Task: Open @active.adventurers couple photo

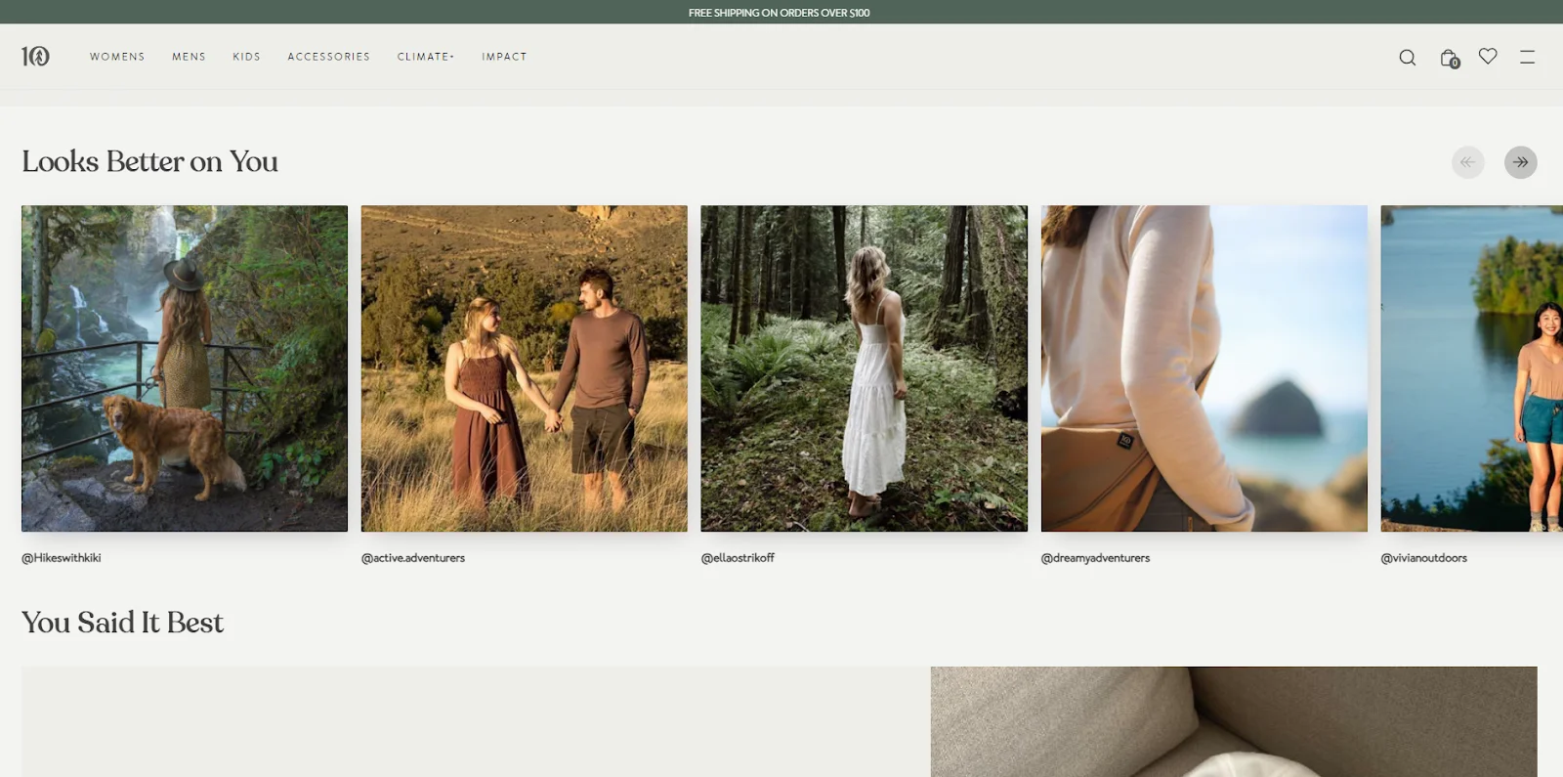Action: [525, 368]
